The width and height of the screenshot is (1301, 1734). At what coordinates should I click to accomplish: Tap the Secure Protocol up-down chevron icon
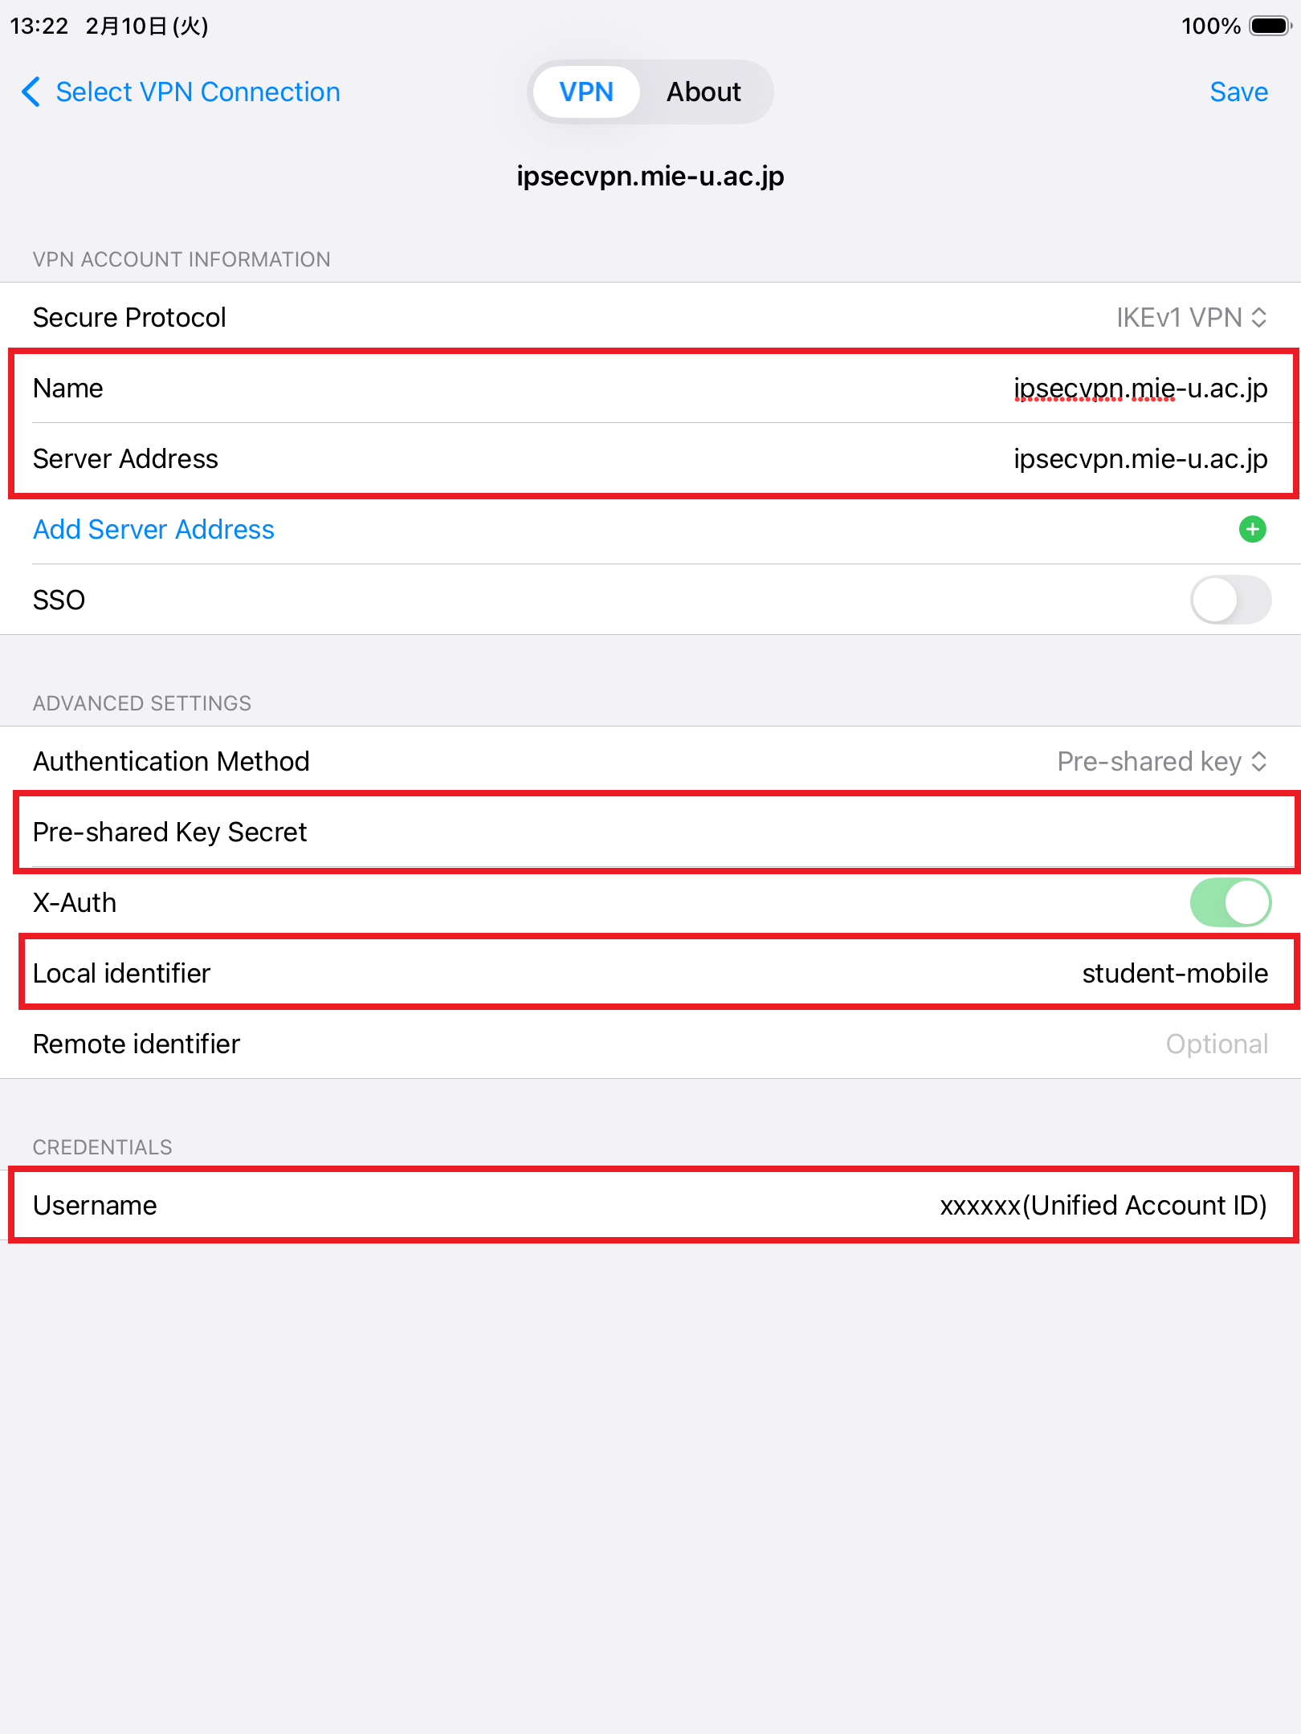coord(1259,318)
